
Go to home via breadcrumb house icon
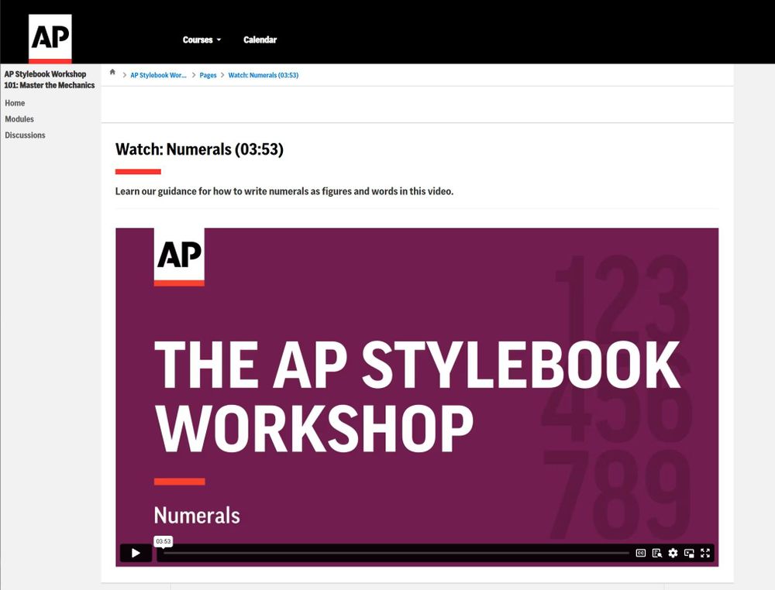coord(112,72)
